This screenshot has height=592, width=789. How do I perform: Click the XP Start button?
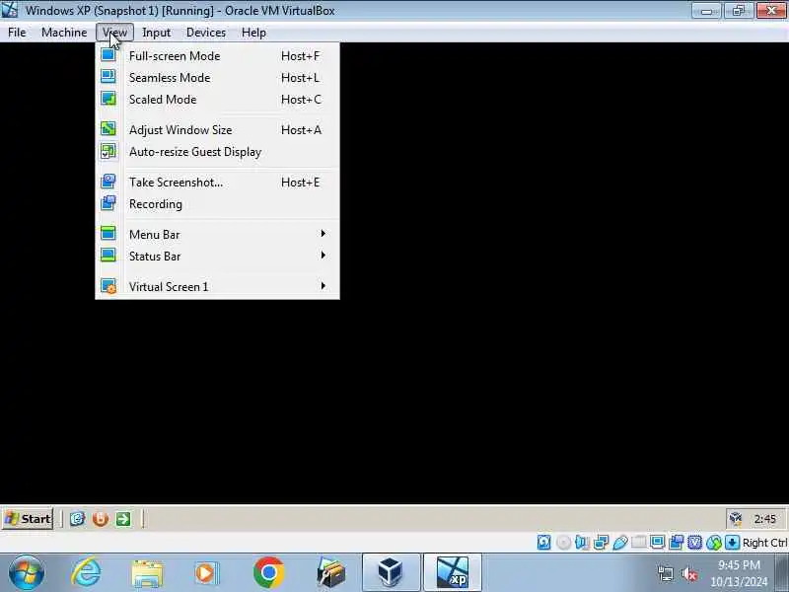click(x=29, y=519)
